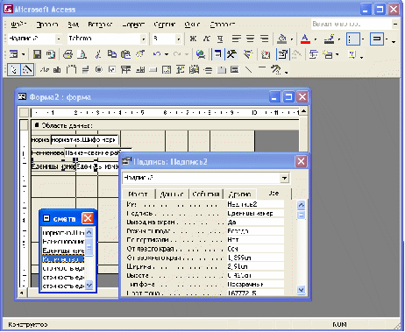Select the Text Box (ab) toolbox control
405x332 pixels.
(x=57, y=70)
